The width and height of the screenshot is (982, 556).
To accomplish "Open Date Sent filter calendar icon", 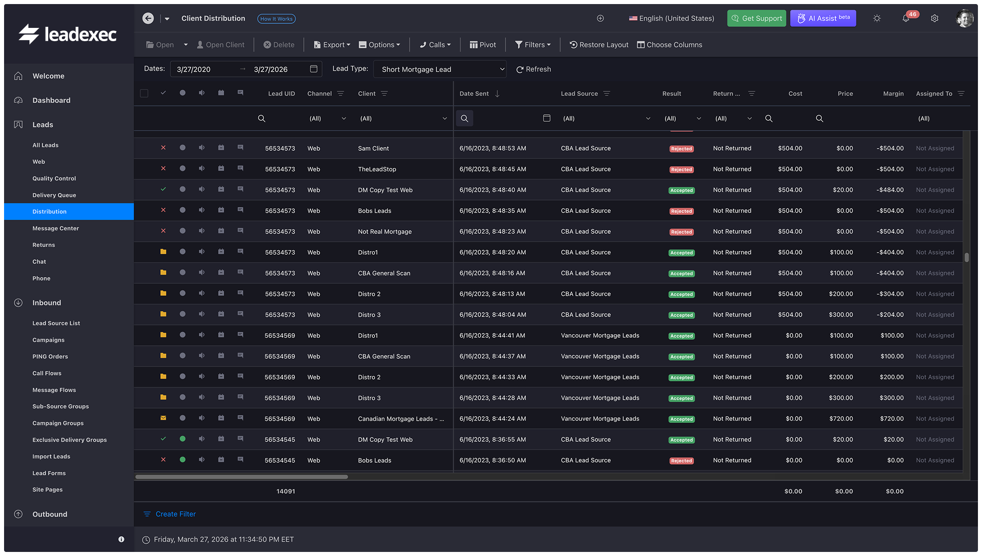I will pos(547,118).
